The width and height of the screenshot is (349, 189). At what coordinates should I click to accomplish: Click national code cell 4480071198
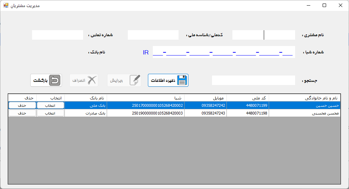(248, 113)
